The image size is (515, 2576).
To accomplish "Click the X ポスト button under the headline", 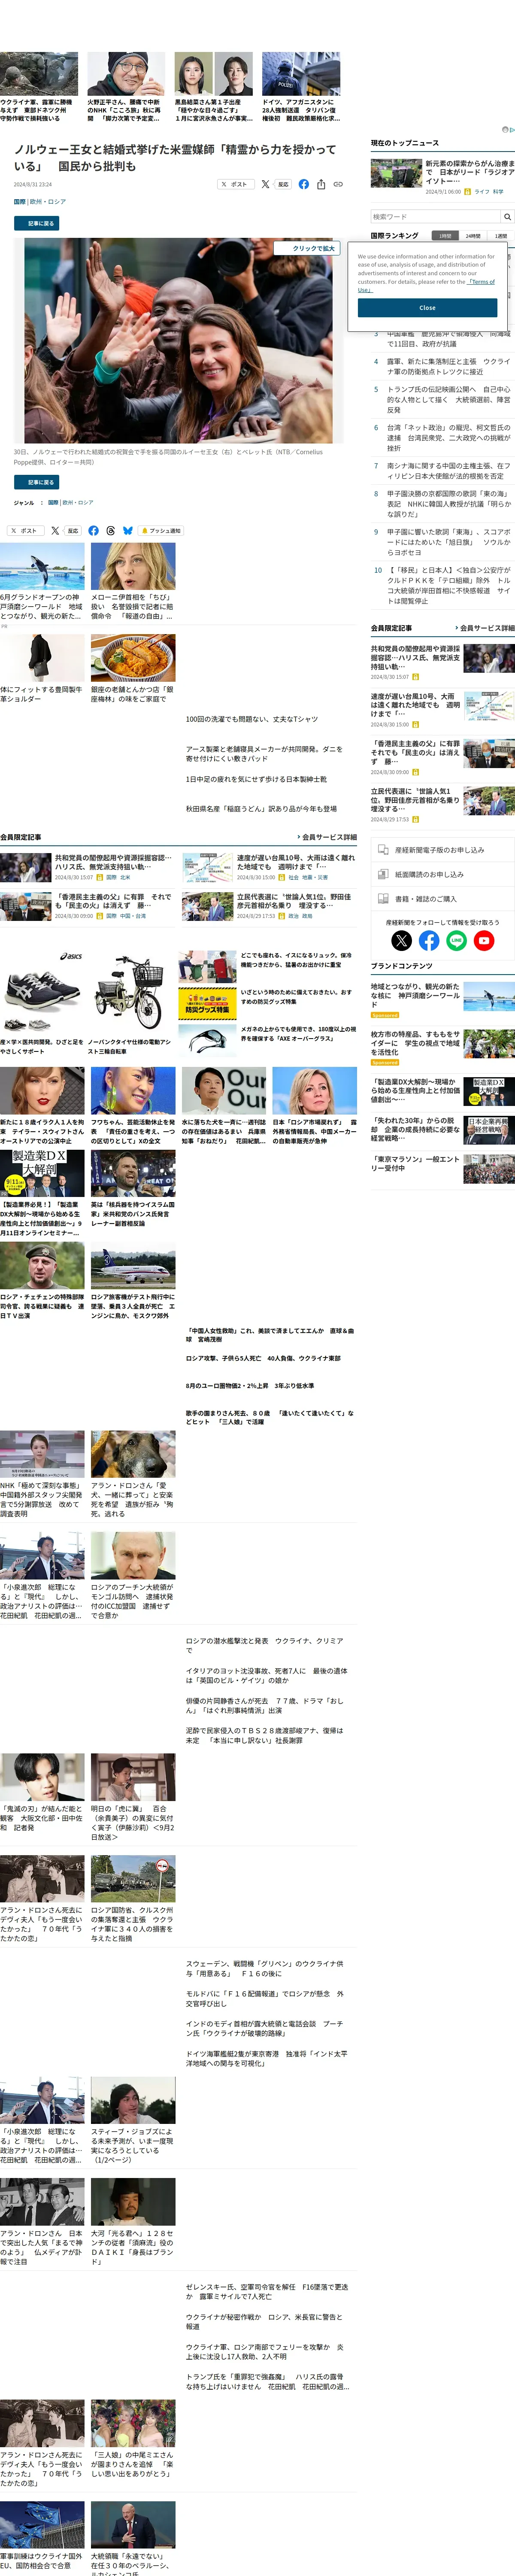I will pos(236,184).
